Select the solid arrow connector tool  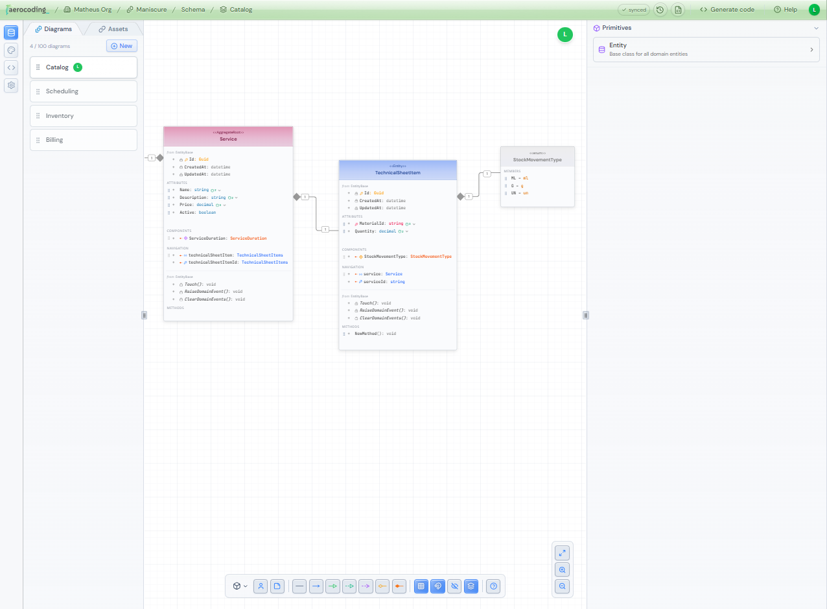316,586
